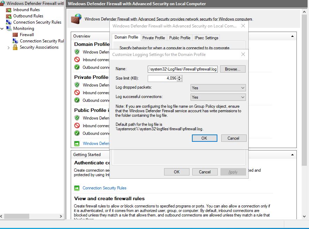Select Connection Security Rules tree icon
This screenshot has width=309, height=229.
[9, 22]
